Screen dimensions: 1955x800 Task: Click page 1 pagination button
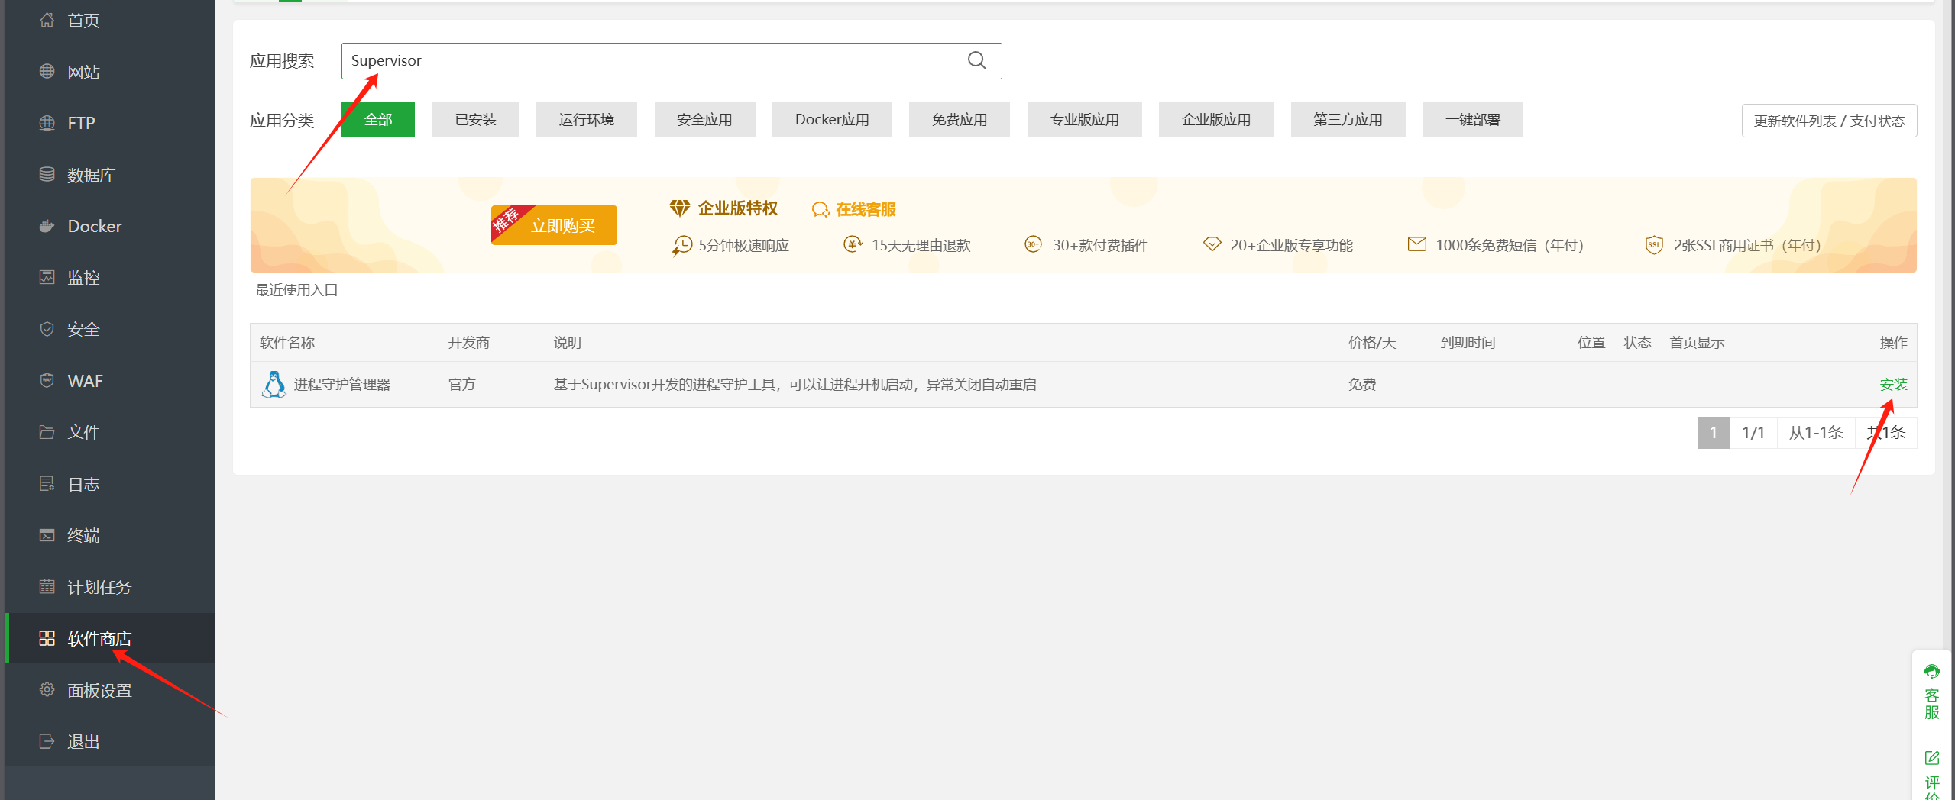point(1713,433)
